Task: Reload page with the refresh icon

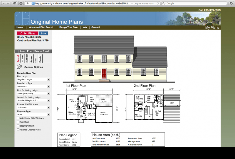Action: [x=158, y=3]
